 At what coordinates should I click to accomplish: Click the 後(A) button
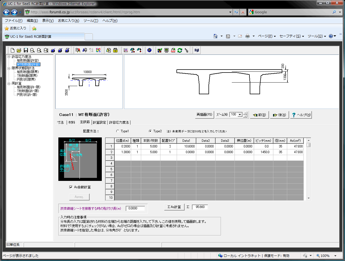click(279, 115)
